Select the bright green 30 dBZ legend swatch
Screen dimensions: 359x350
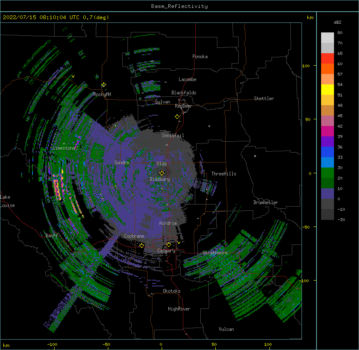coord(327,173)
